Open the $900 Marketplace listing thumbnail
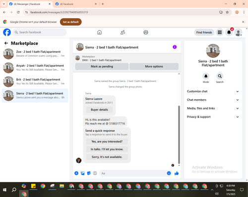 point(77,58)
